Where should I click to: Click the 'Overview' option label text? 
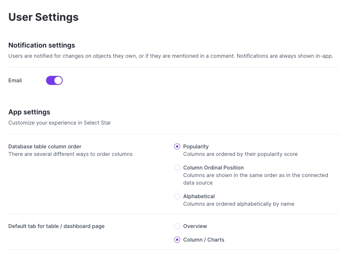click(x=195, y=226)
